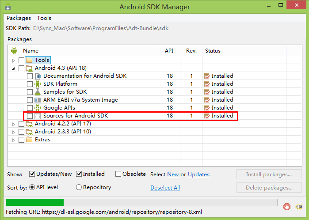
Task: Expand the Android 4.2.2 (API 17) group
Action: coord(13,124)
